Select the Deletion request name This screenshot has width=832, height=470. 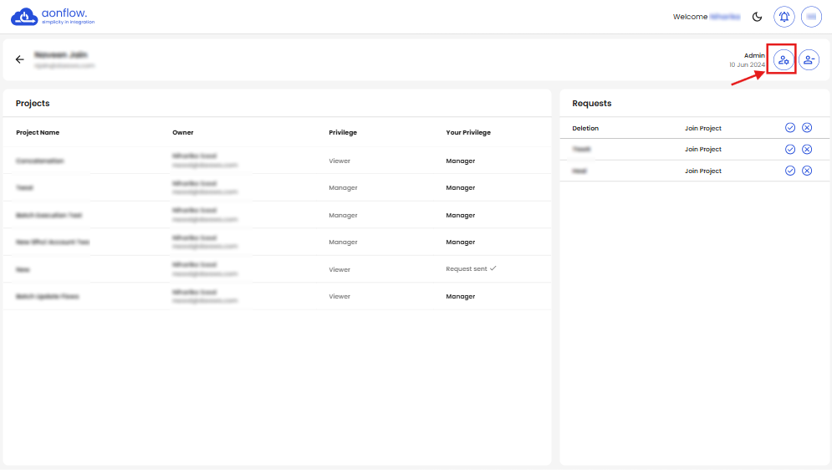click(x=585, y=128)
